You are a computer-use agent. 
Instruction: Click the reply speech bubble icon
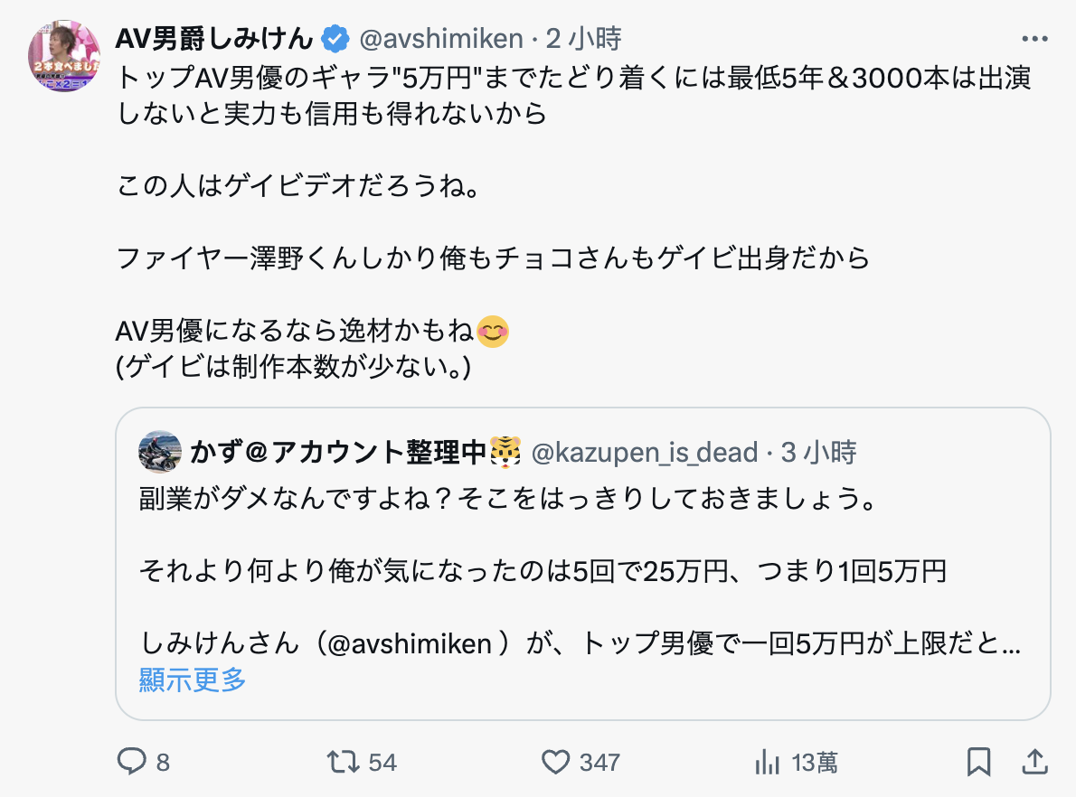click(x=132, y=763)
